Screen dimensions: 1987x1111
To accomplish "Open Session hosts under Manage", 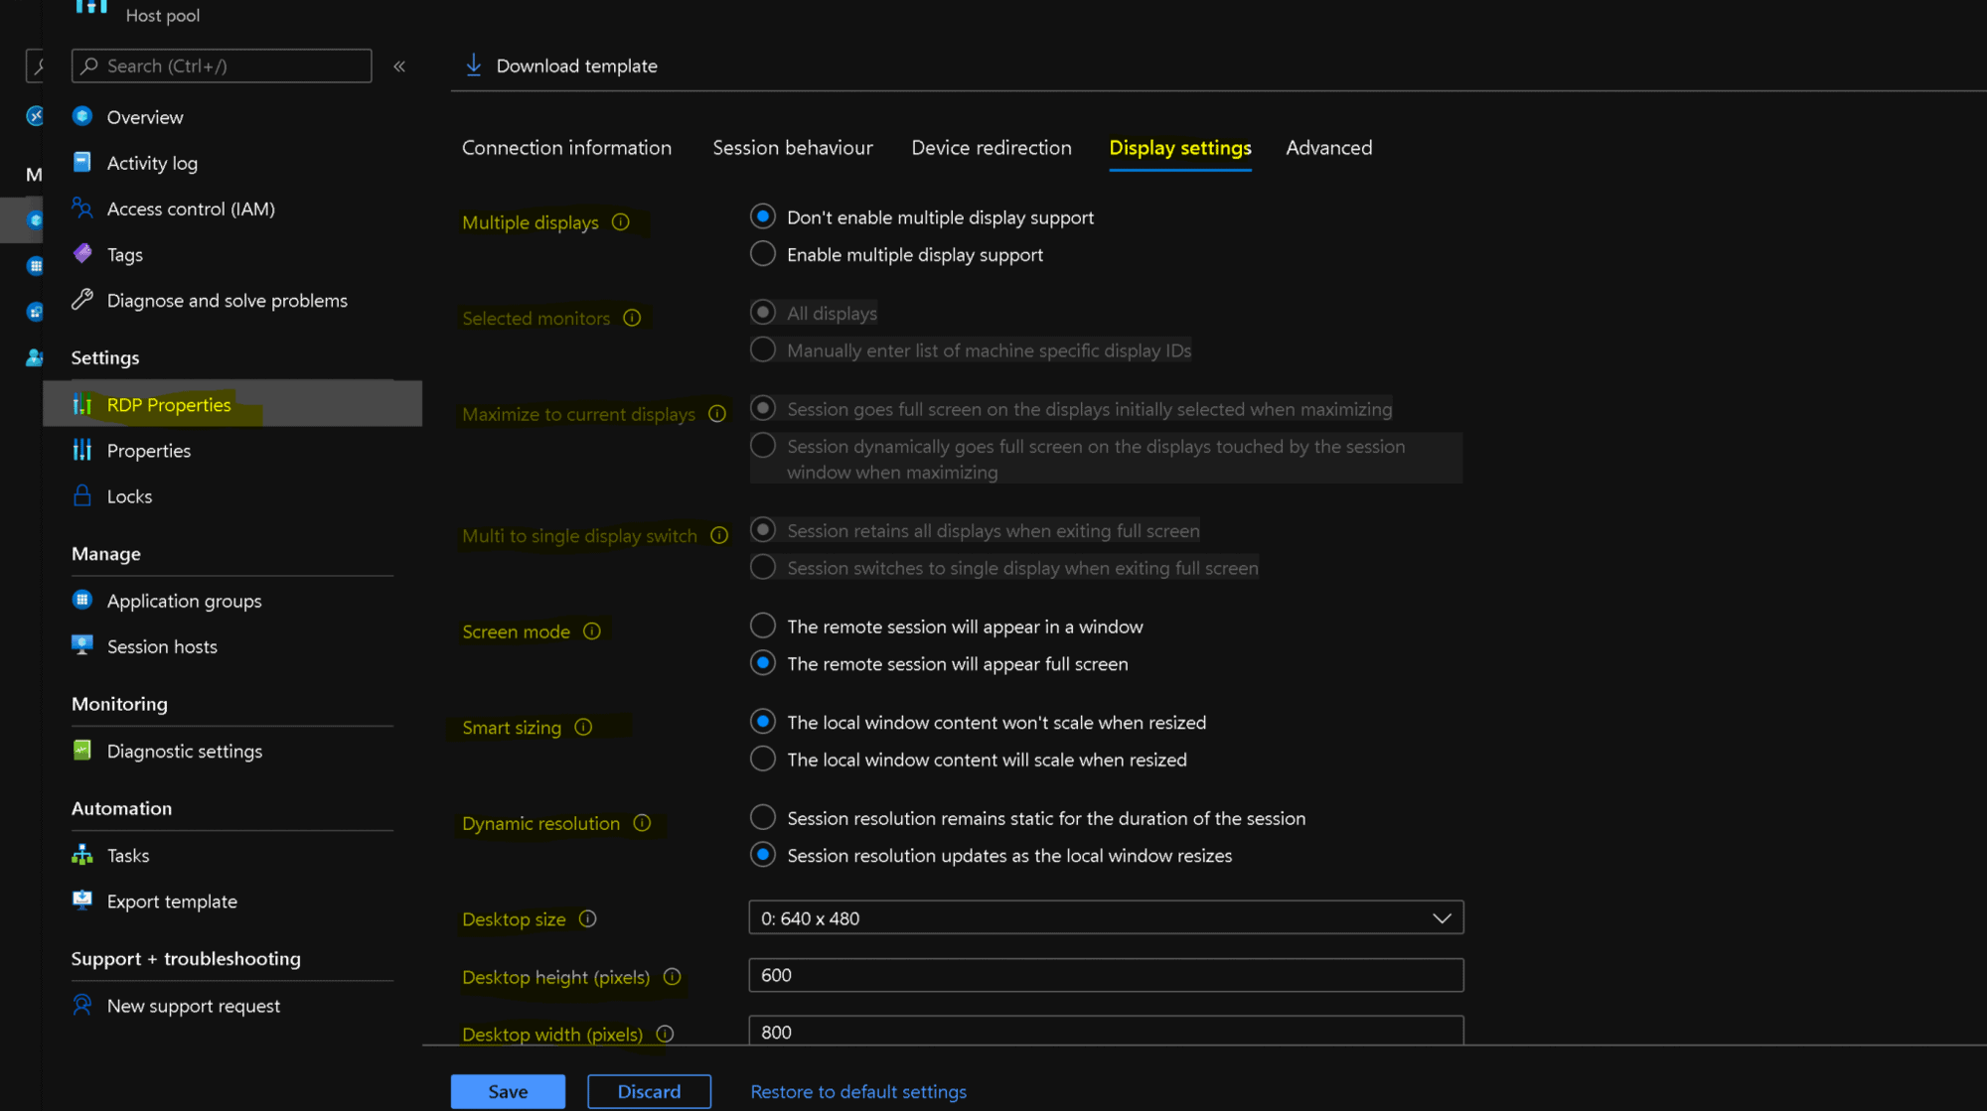I will 162,646.
